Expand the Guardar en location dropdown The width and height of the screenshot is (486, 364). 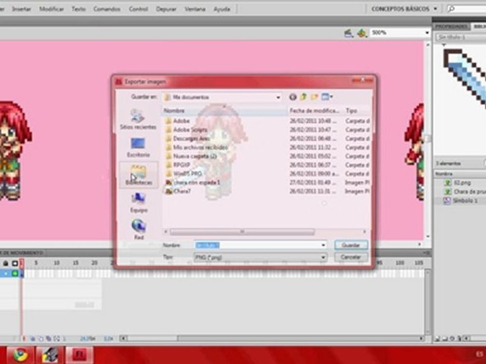click(278, 98)
